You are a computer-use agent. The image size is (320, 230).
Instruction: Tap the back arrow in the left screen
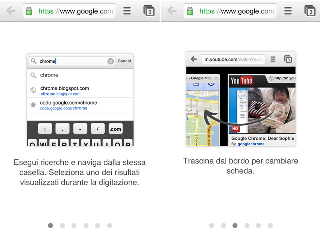11,11
